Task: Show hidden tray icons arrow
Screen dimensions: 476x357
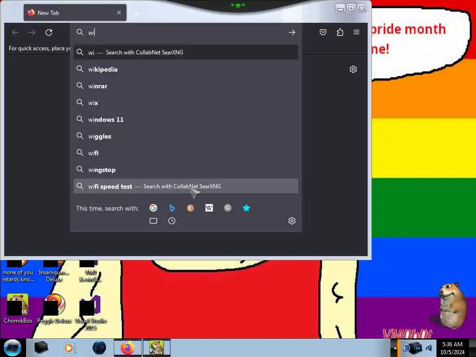Action: [x=395, y=348]
